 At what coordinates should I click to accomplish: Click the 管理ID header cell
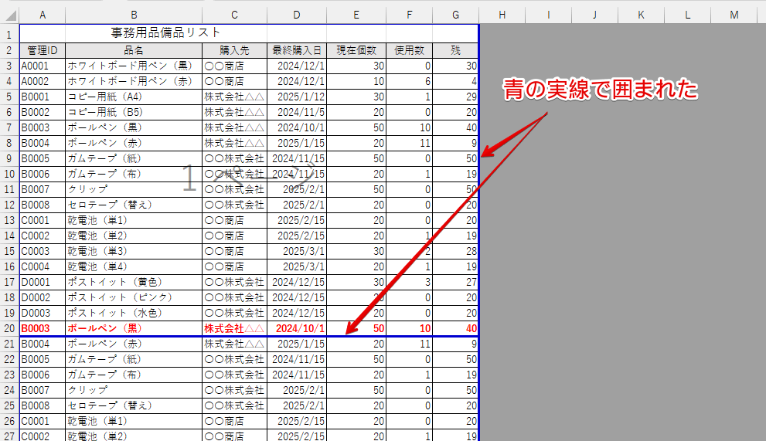click(x=43, y=50)
